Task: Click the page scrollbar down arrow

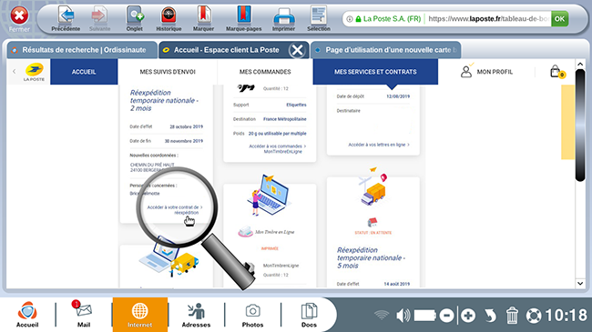Action: 580,283
